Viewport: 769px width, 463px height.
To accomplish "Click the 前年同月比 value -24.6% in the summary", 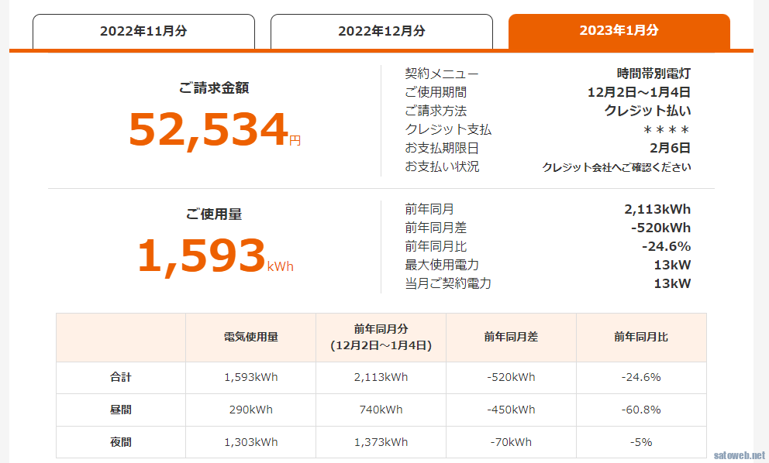I will (666, 246).
